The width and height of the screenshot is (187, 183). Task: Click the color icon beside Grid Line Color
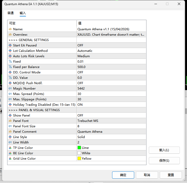pyautogui.click(x=10, y=159)
